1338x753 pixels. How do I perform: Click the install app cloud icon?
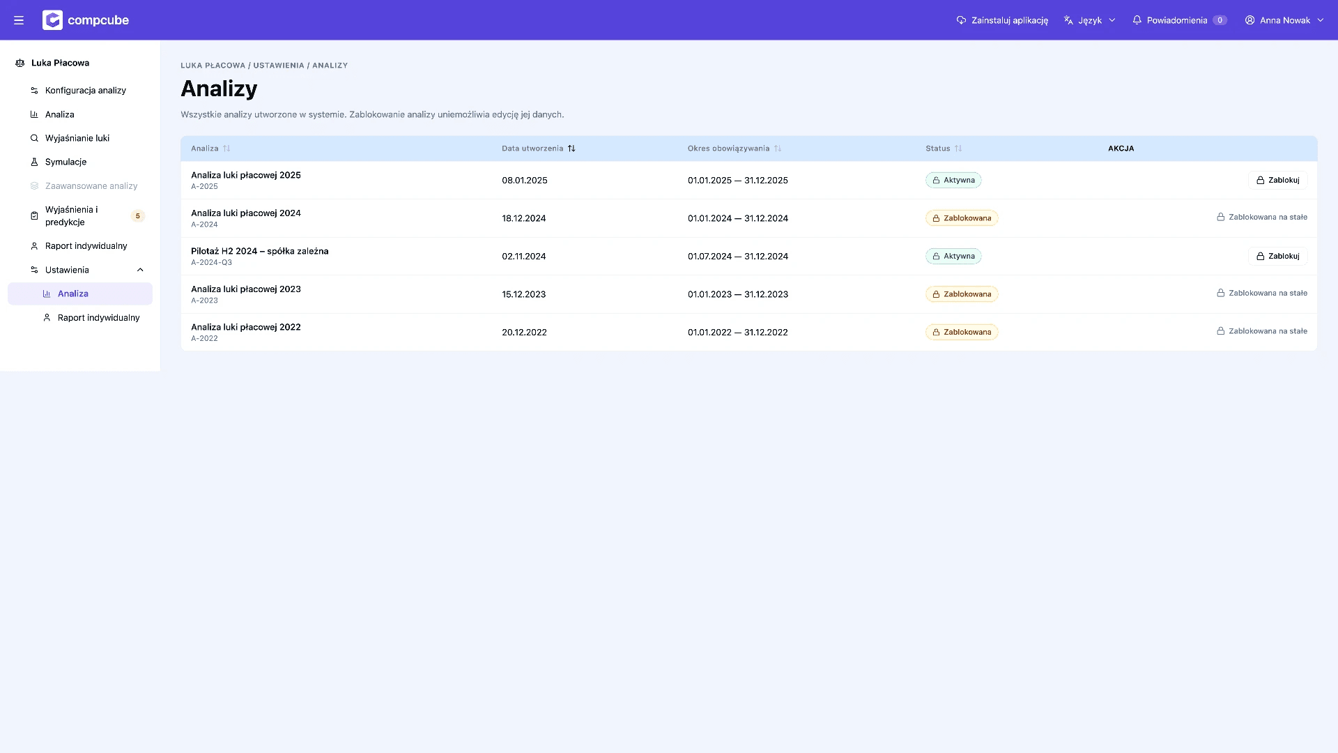[961, 20]
